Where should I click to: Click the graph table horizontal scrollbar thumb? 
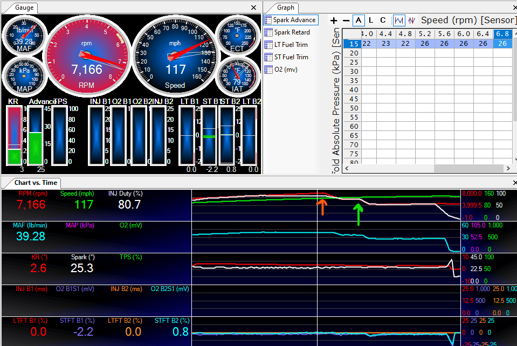pos(468,168)
